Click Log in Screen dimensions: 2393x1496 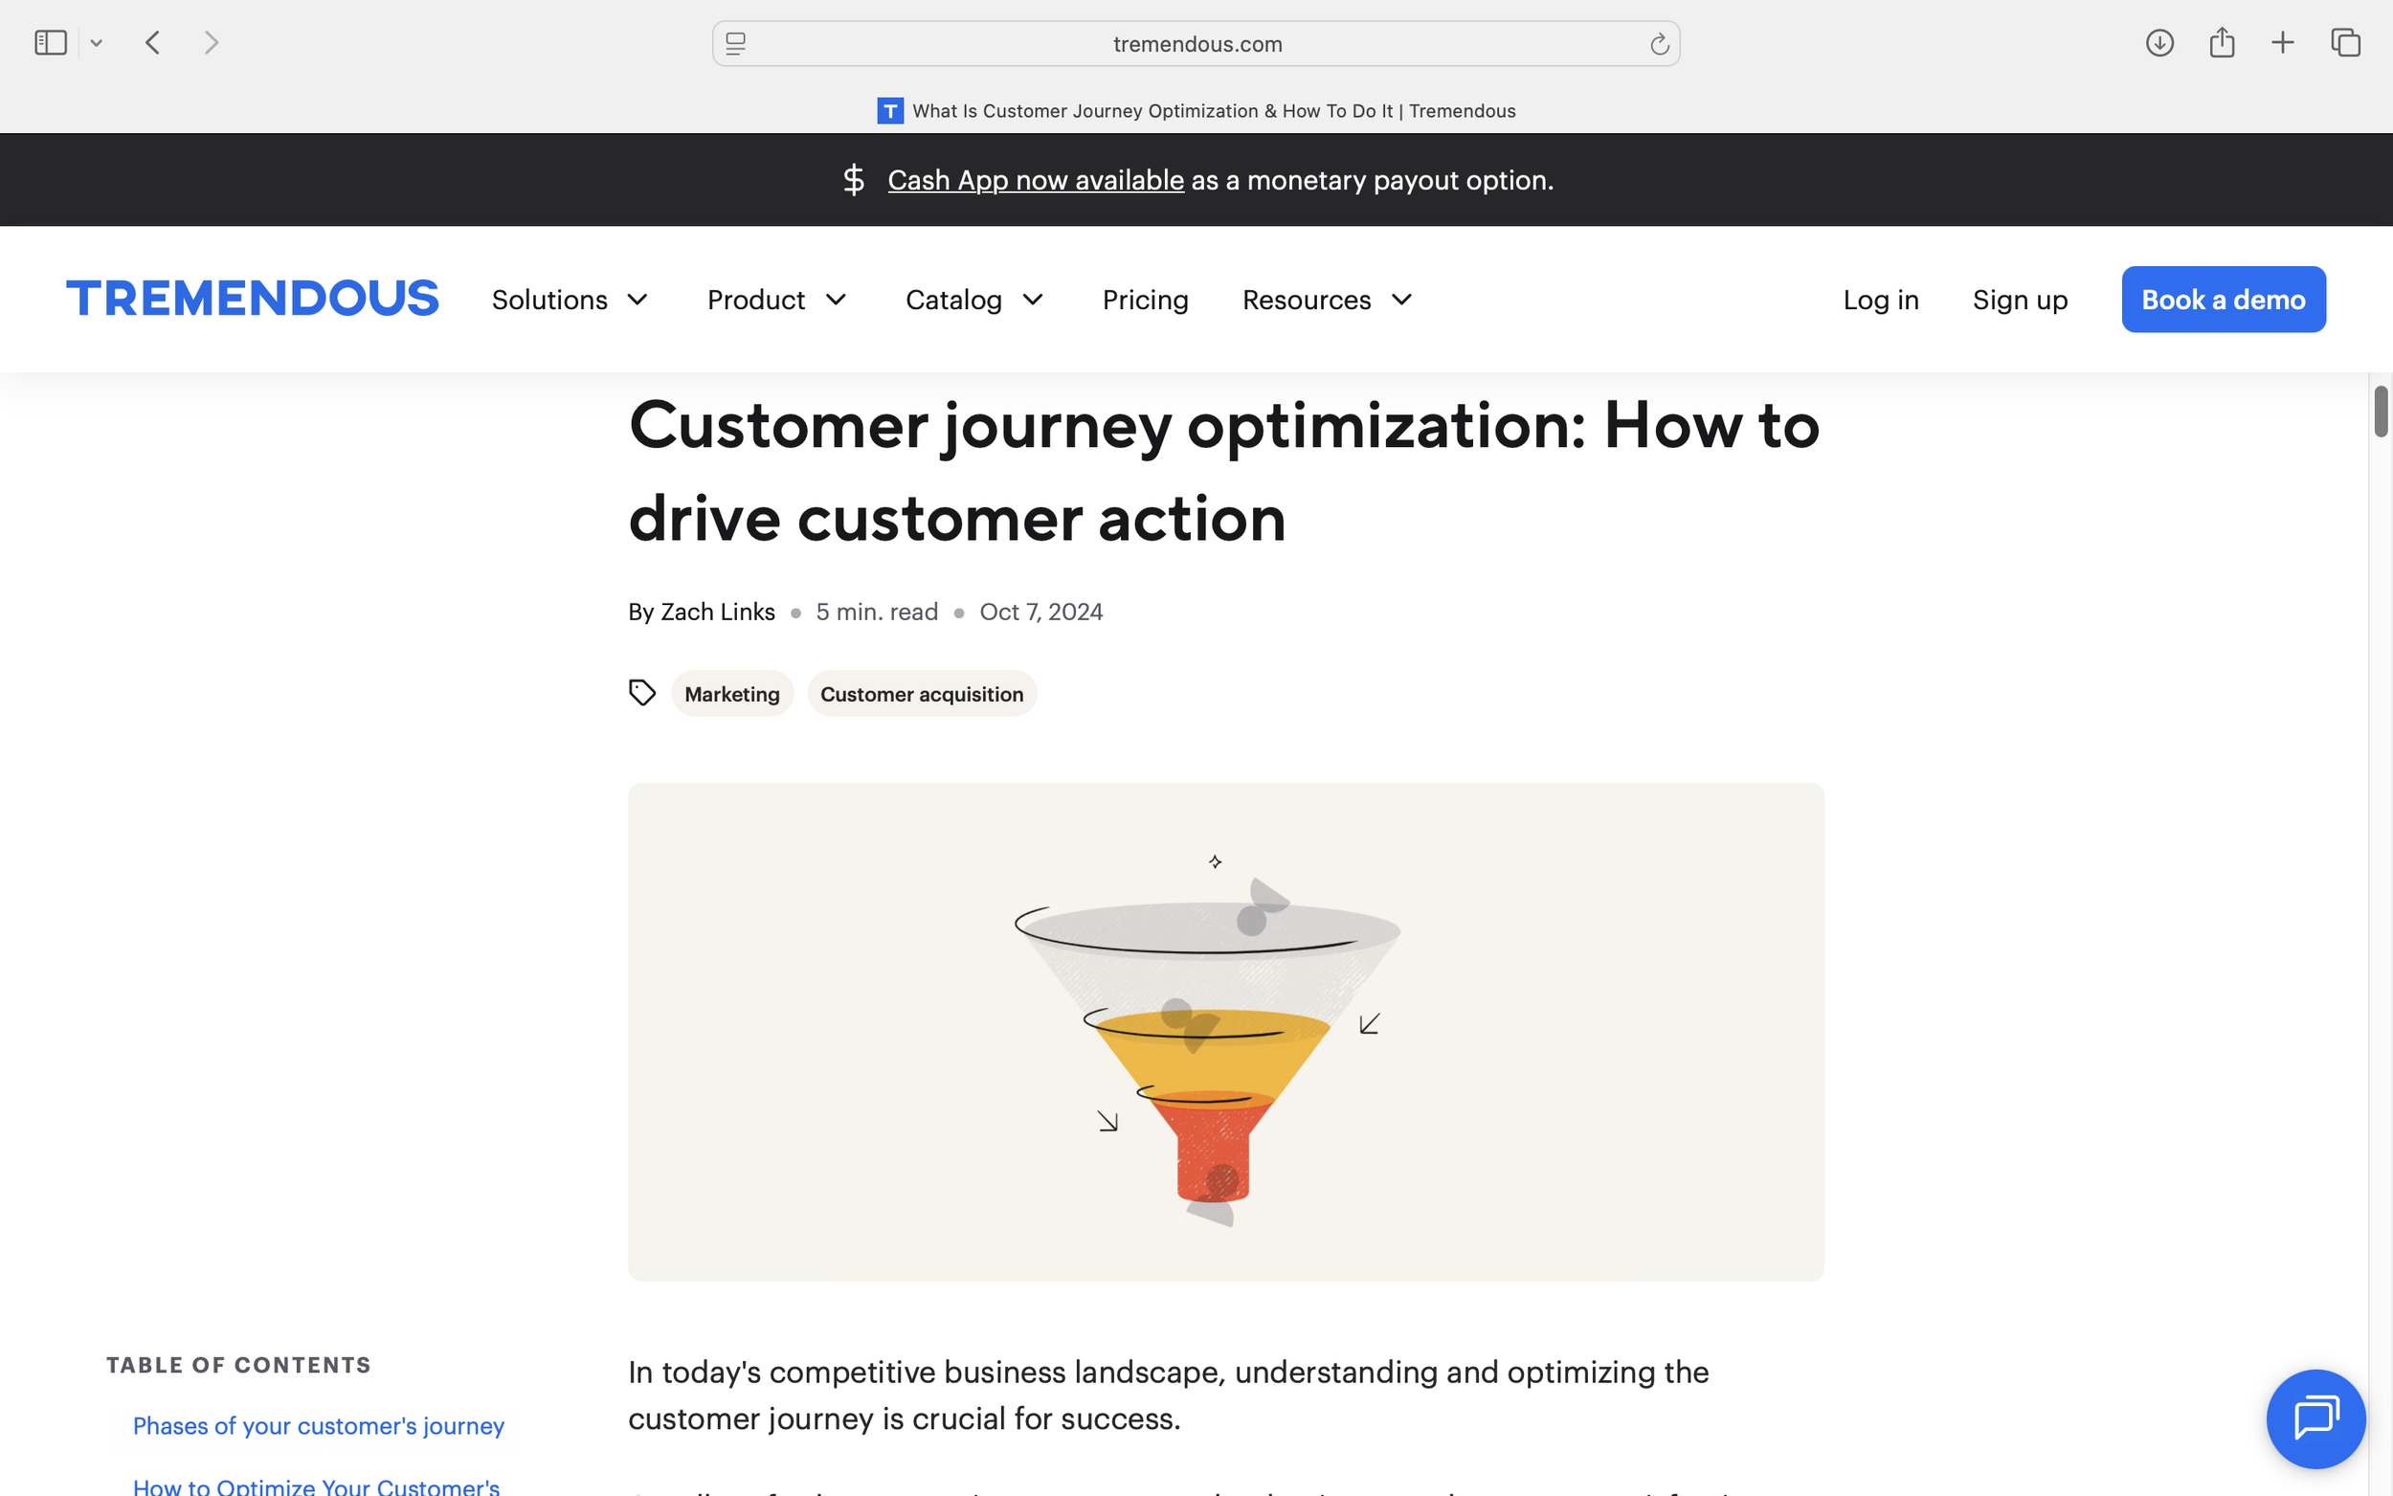[x=1881, y=300]
